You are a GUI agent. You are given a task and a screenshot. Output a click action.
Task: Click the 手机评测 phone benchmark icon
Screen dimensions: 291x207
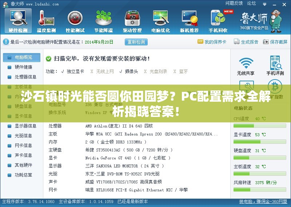[276, 62]
